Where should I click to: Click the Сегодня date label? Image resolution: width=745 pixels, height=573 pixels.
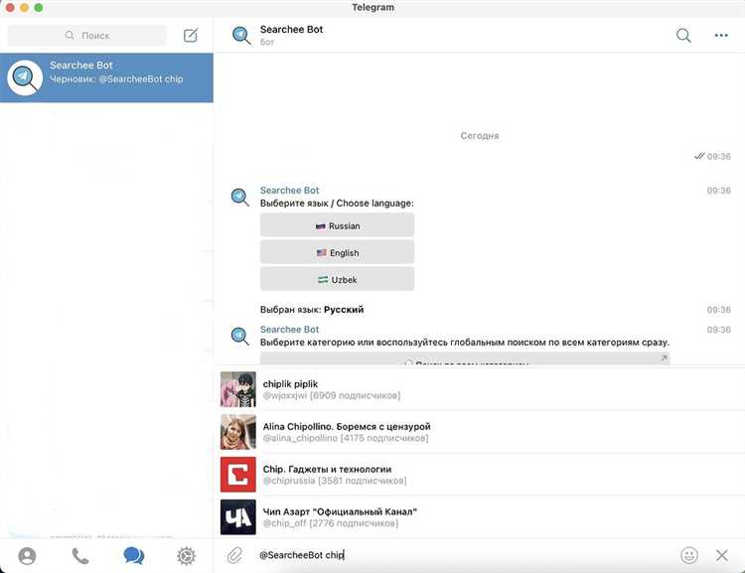480,136
